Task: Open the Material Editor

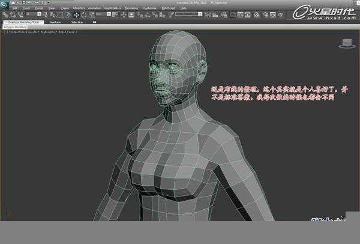Action: point(257,15)
